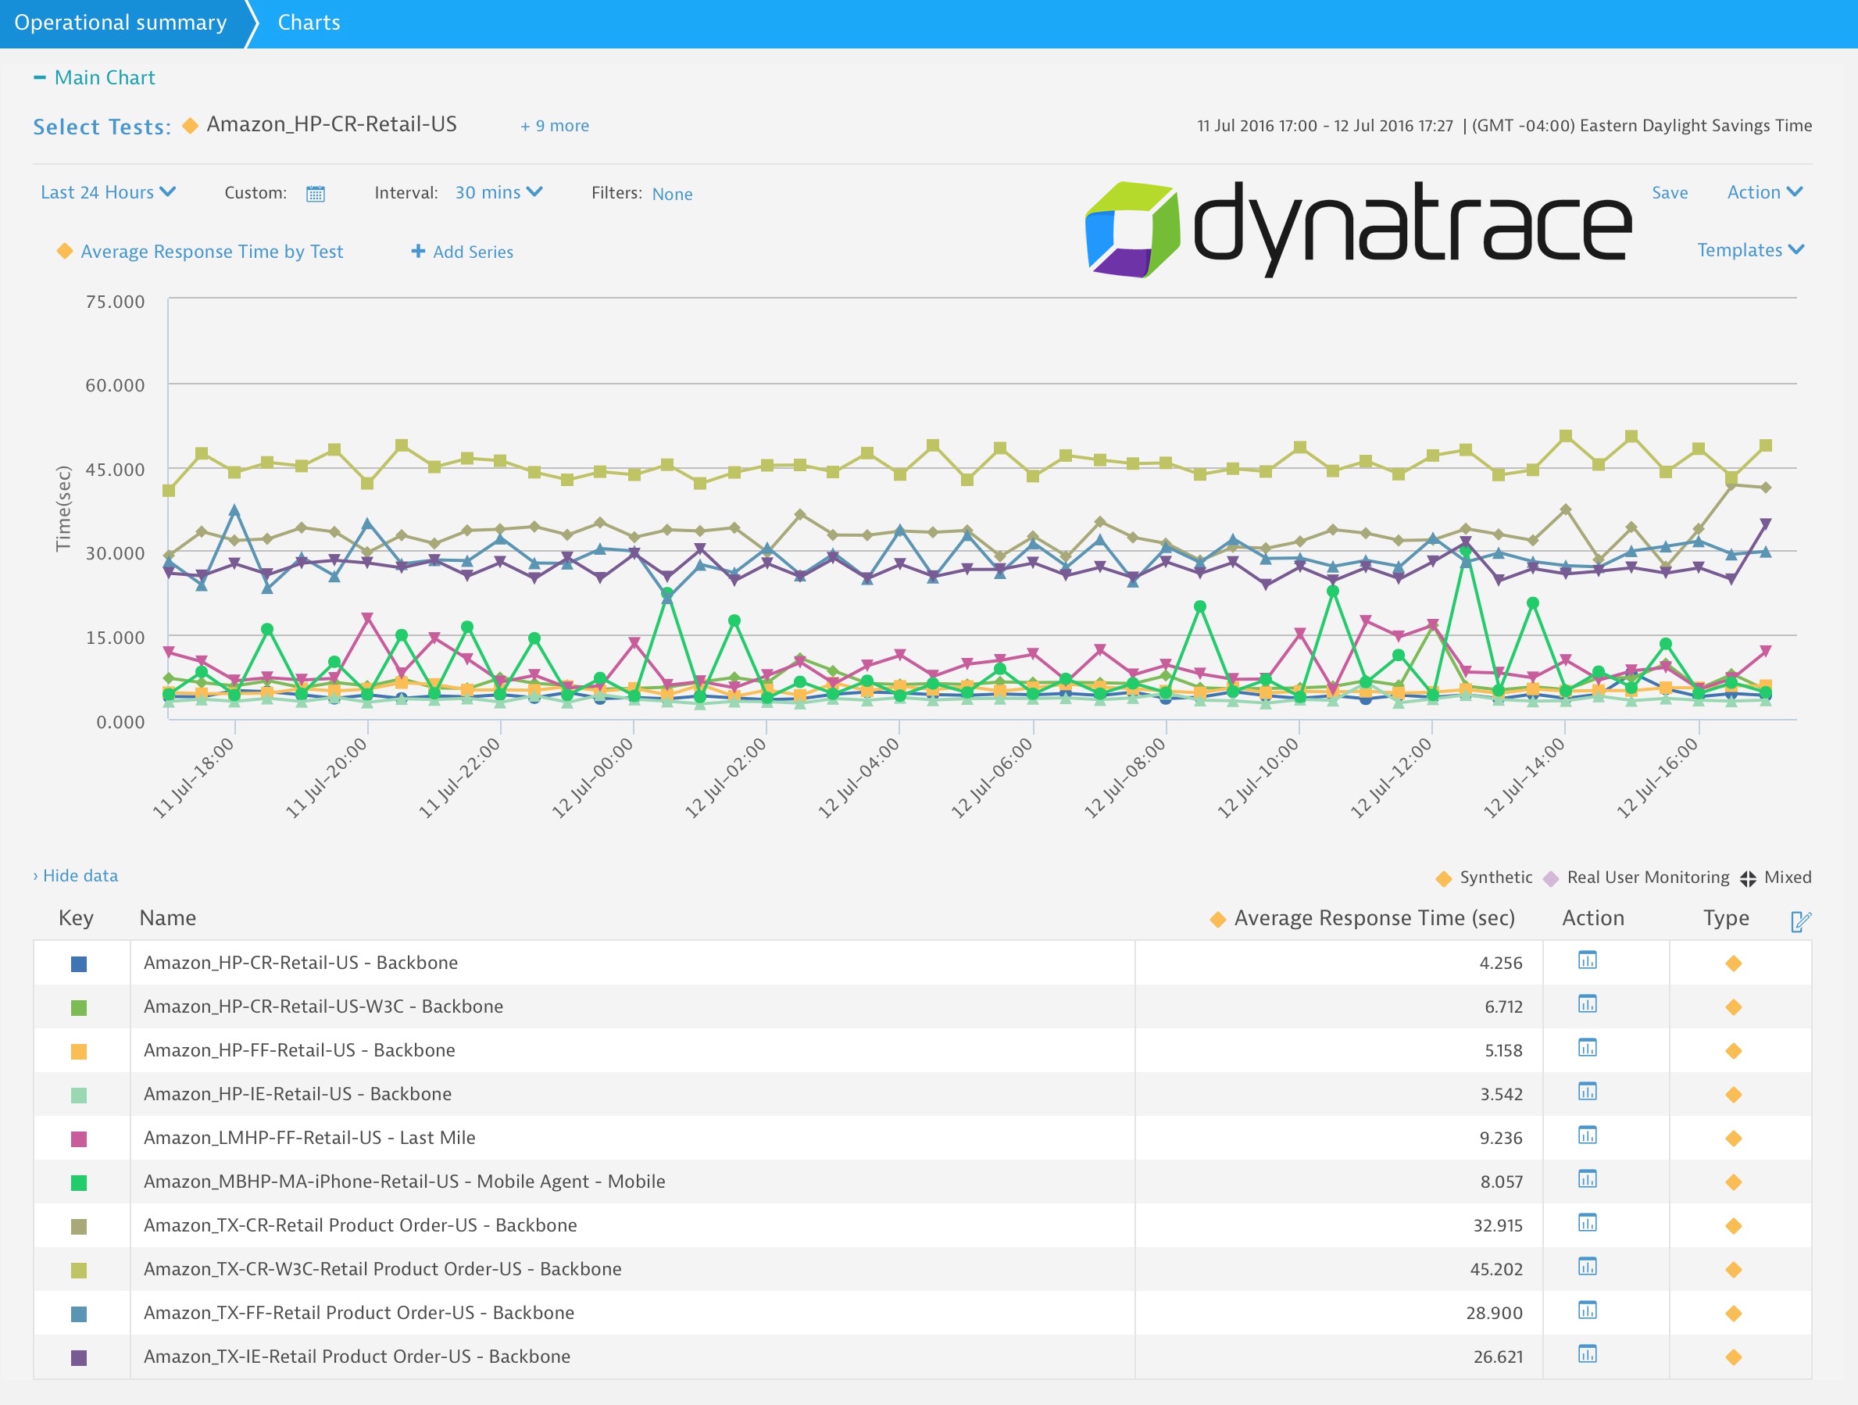Click synthetic type diamond for Amazon_LMHP-FF-Retail-US
This screenshot has height=1405, width=1858.
pos(1733,1138)
